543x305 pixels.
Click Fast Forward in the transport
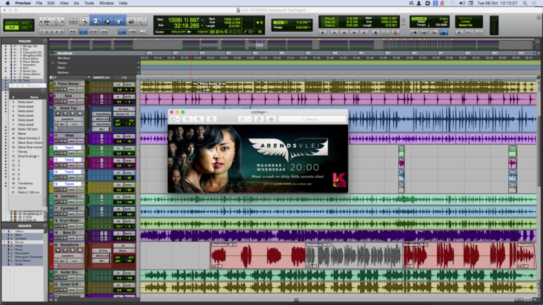click(x=354, y=32)
